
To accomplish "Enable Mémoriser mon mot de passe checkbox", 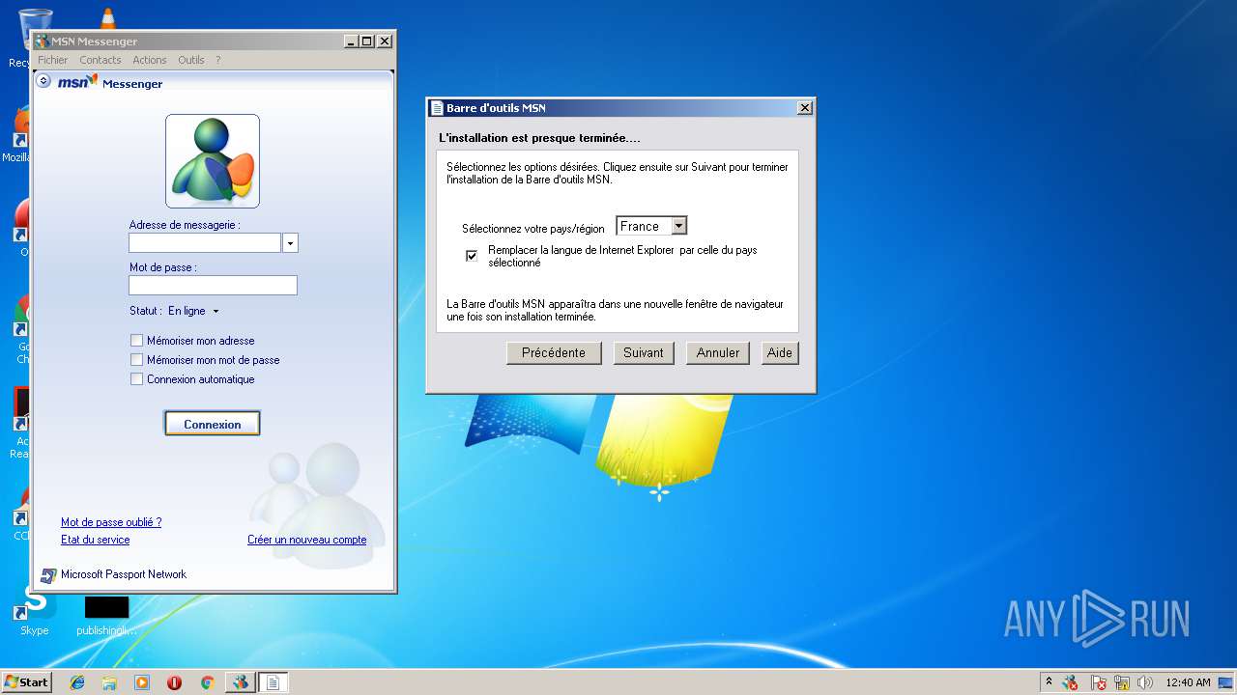I will pyautogui.click(x=136, y=360).
